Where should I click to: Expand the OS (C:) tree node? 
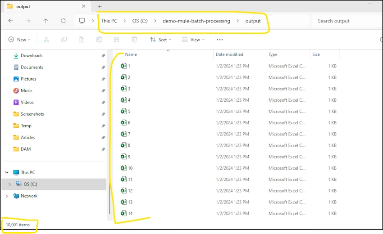point(9,184)
